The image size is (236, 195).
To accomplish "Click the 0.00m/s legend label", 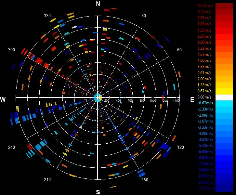I will pyautogui.click(x=204, y=97).
